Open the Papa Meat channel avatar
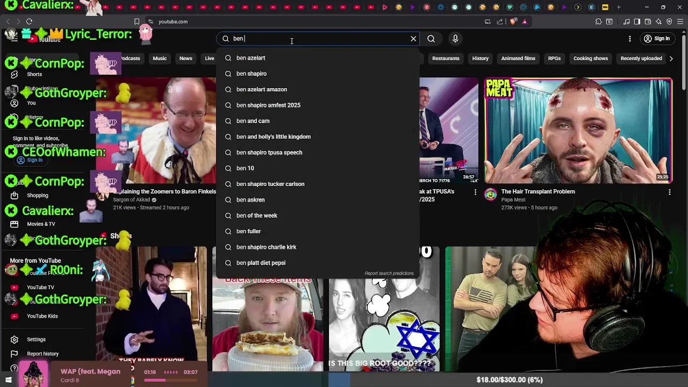This screenshot has width=688, height=387. (x=490, y=195)
